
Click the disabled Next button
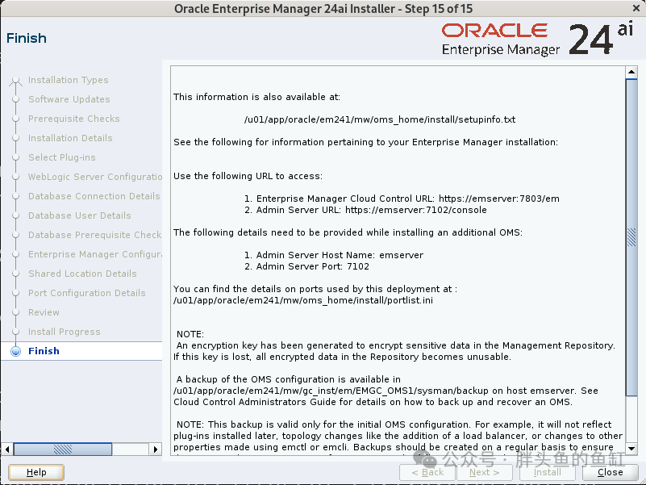[x=485, y=472]
